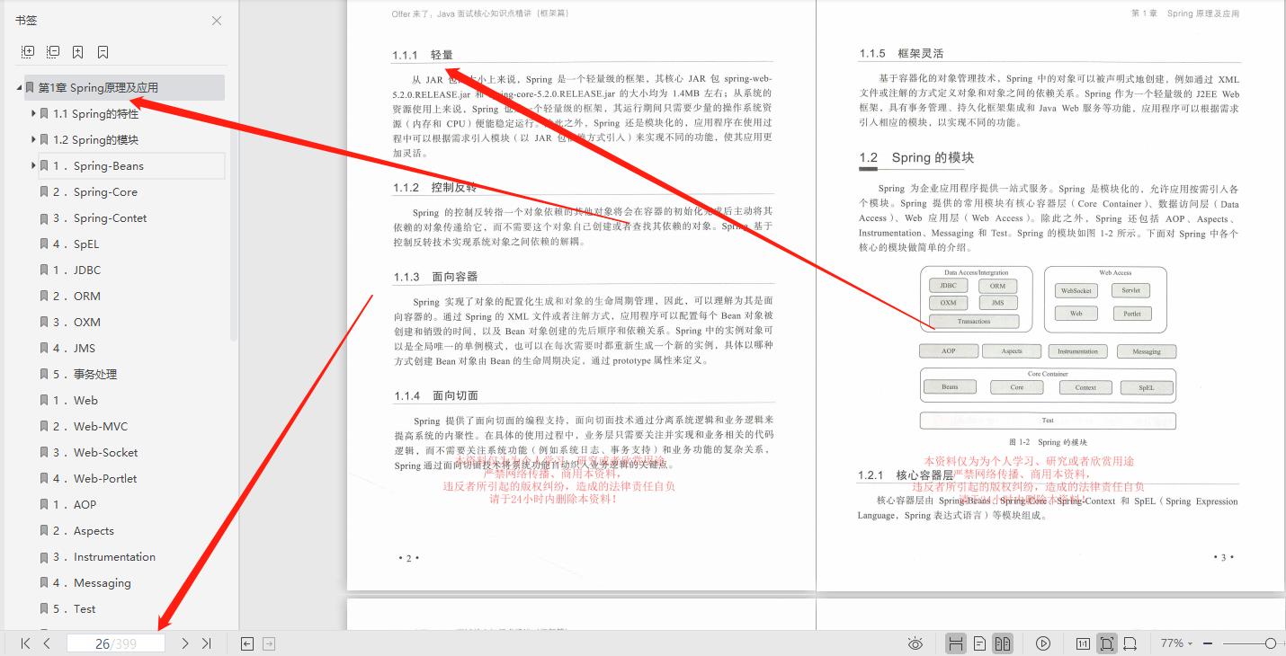Image resolution: width=1286 pixels, height=656 pixels.
Task: Click the 1.1.1 轻量 heading on page 2
Action: [x=423, y=55]
